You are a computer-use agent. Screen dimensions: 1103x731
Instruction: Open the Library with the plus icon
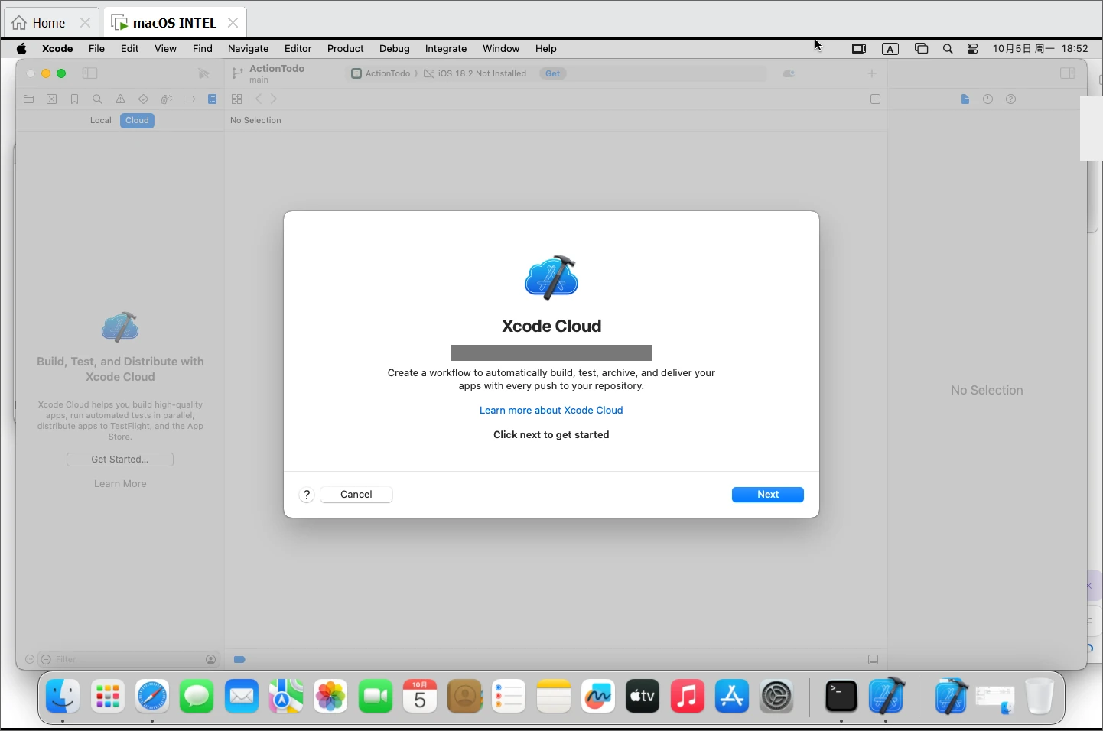872,73
